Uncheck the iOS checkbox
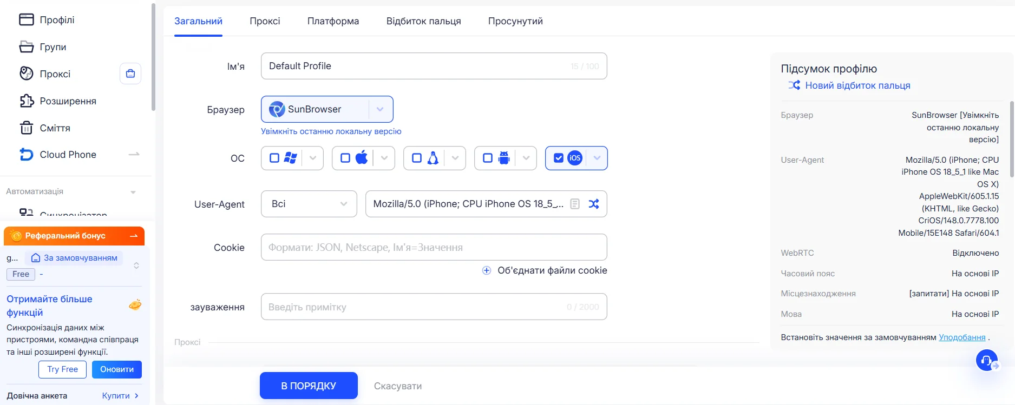 pyautogui.click(x=559, y=158)
